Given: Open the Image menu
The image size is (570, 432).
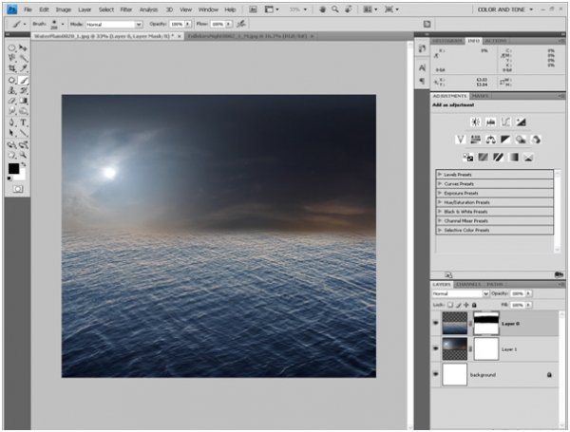Looking at the screenshot, I should coord(64,9).
